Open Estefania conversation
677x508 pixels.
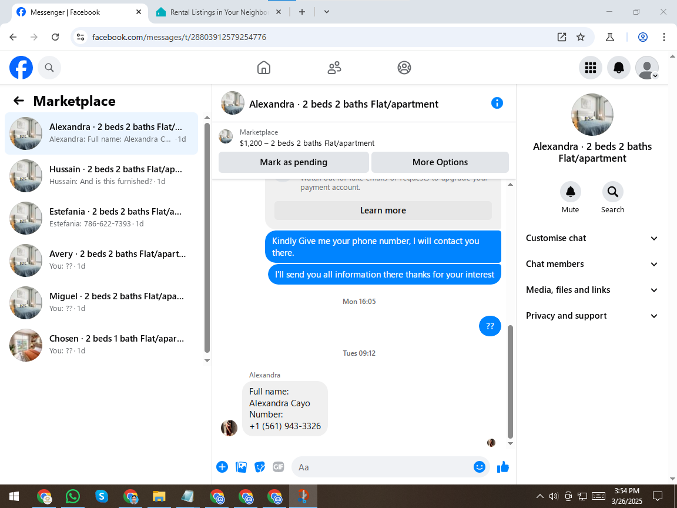click(x=102, y=218)
